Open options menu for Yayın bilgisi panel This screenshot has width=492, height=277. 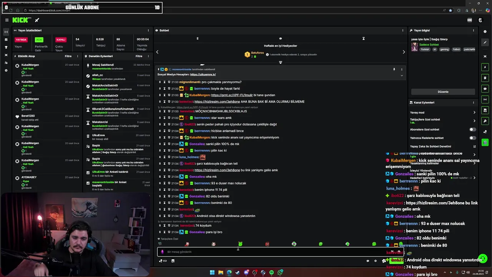474,30
